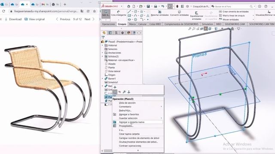Expand the Comentario submenu arrow
Viewport: 275px width, 154px height.
pos(161,107)
